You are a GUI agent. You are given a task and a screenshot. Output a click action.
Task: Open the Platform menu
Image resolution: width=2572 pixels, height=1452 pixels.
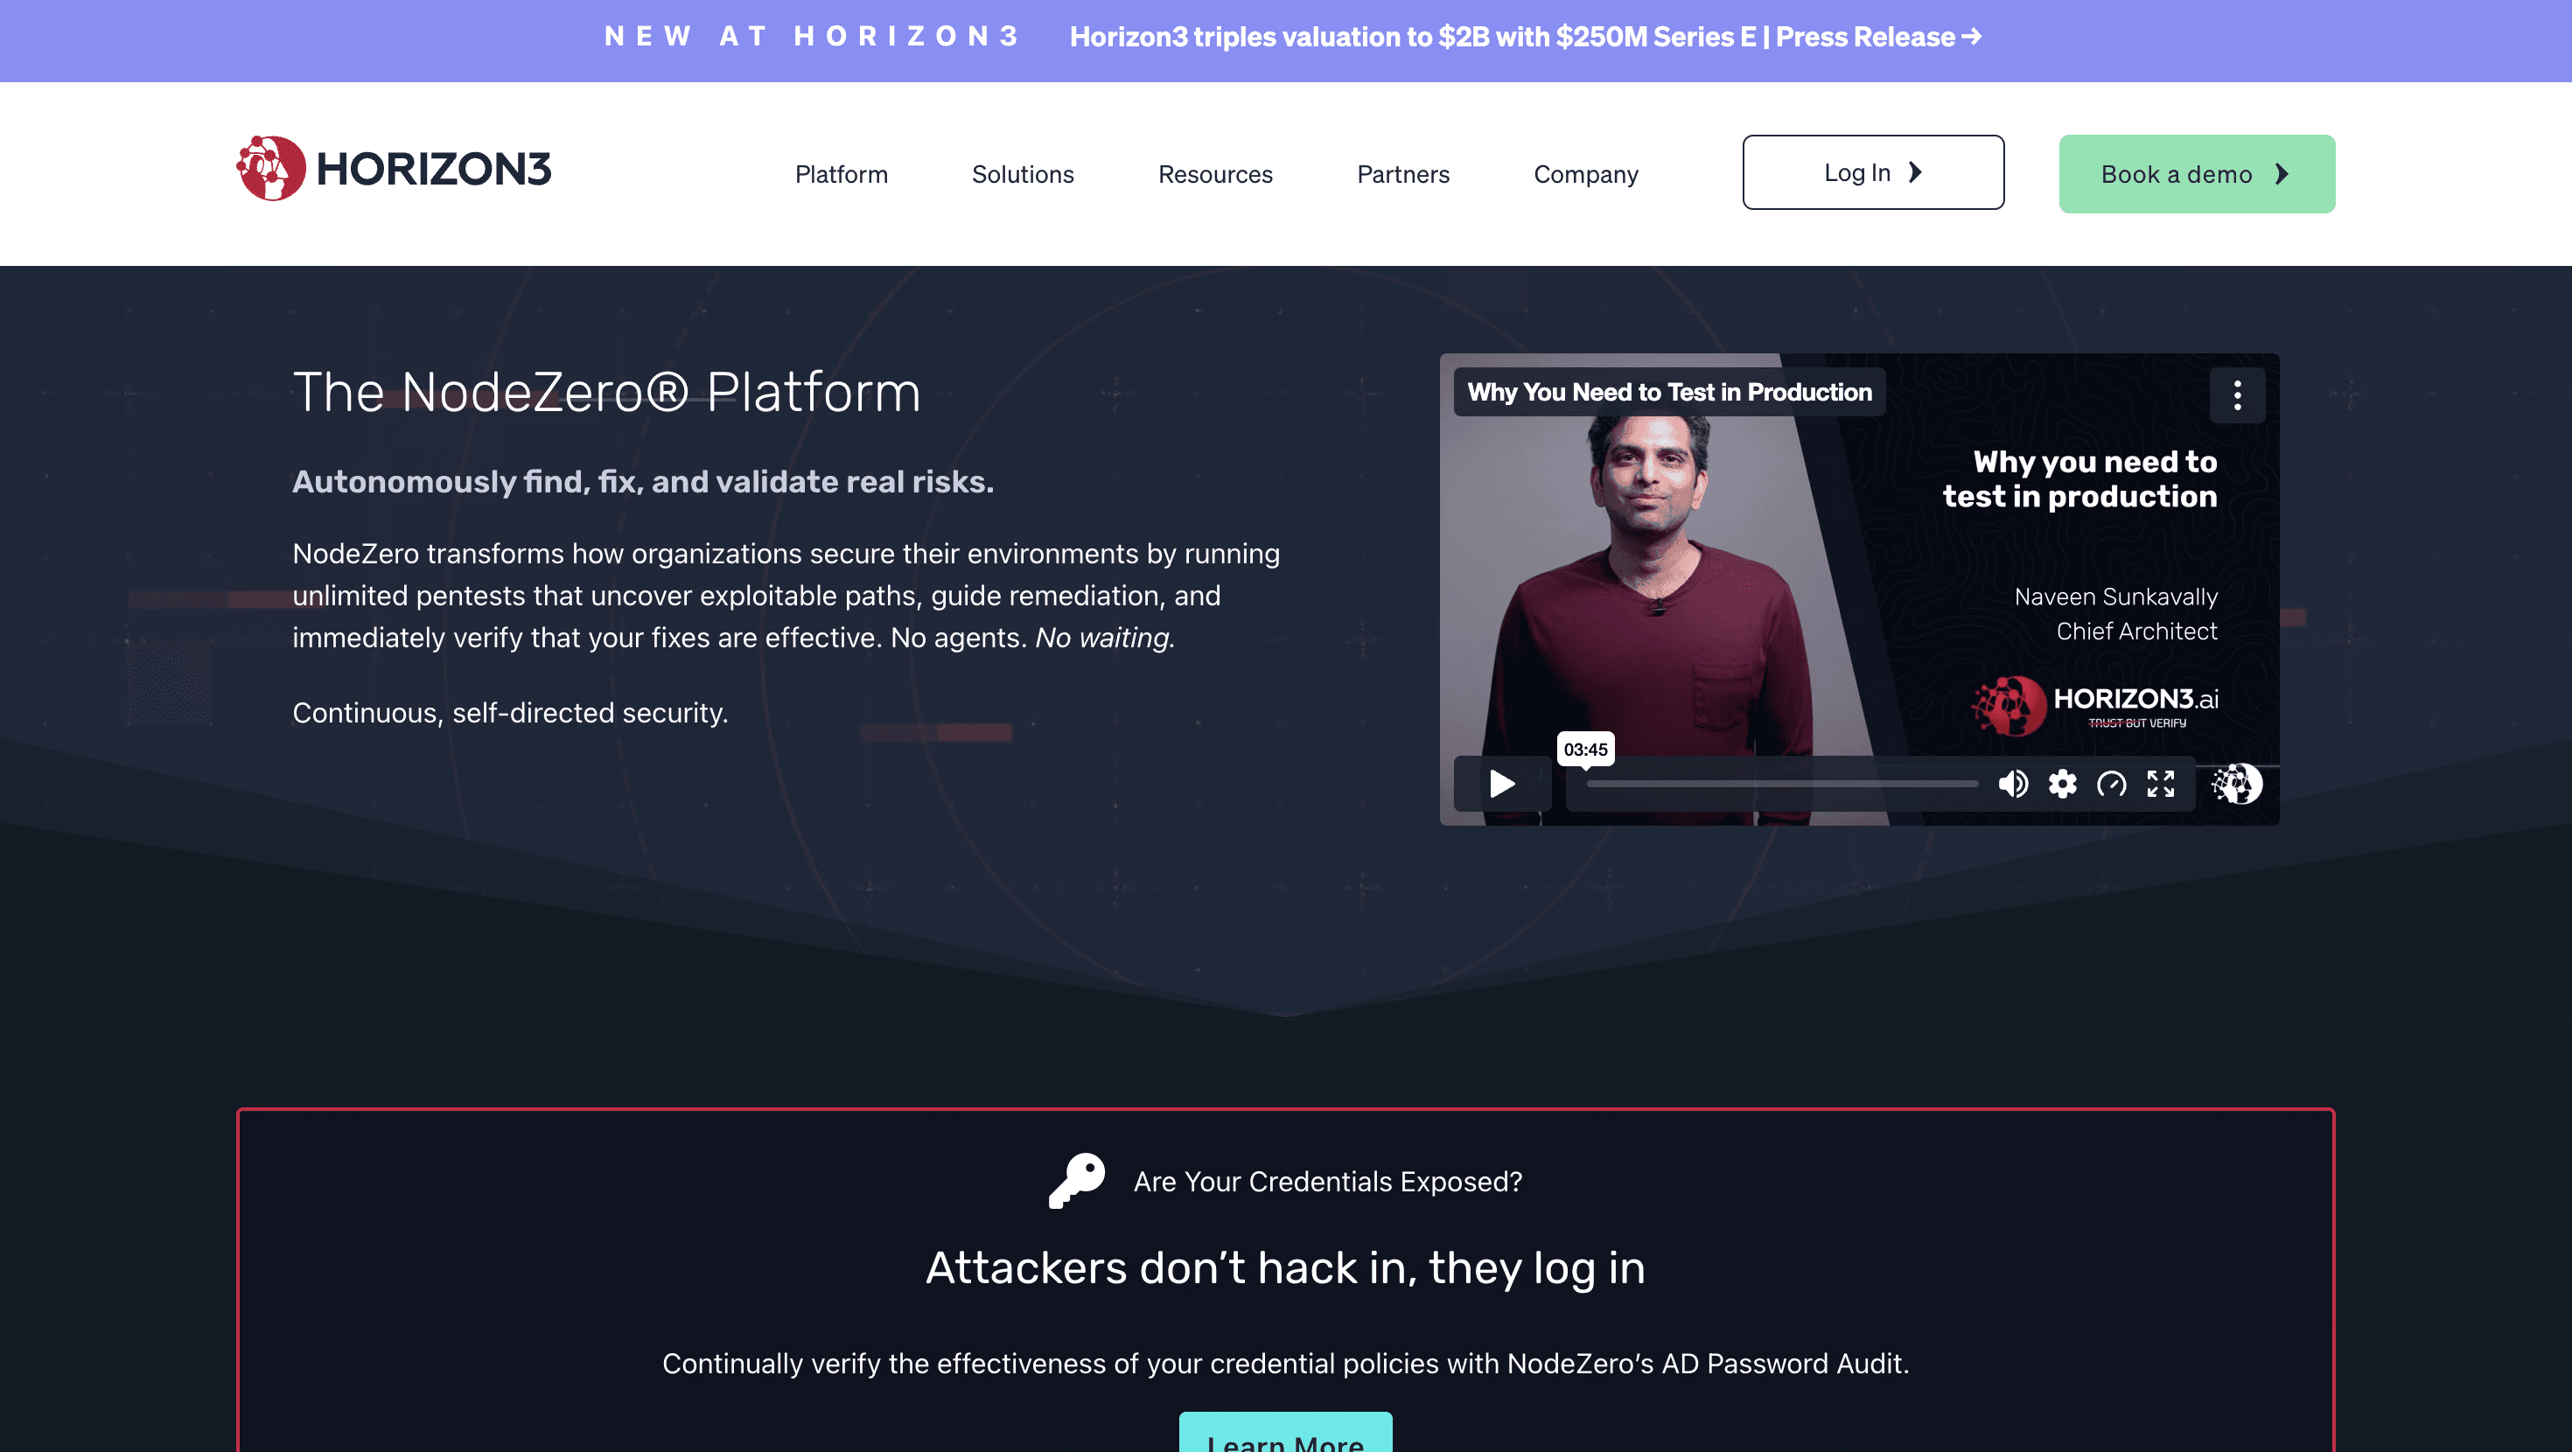[x=841, y=174]
